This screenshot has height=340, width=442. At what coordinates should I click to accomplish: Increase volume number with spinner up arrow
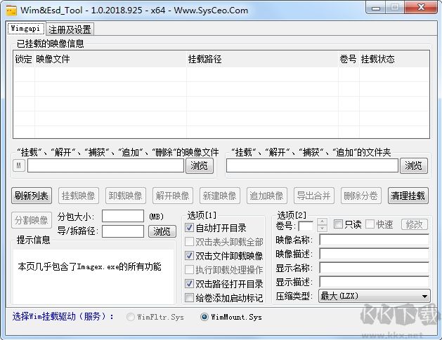tap(322, 222)
